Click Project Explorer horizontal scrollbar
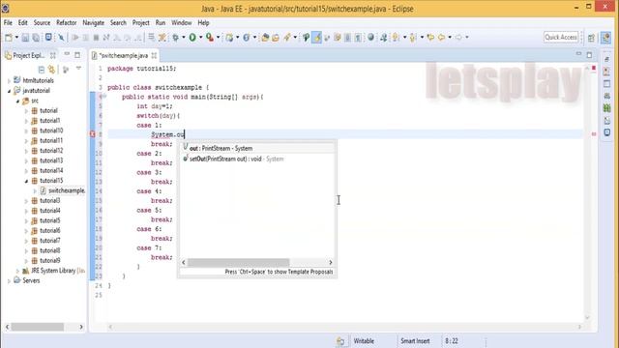Screen dimensions: 619x348 pos(37,327)
